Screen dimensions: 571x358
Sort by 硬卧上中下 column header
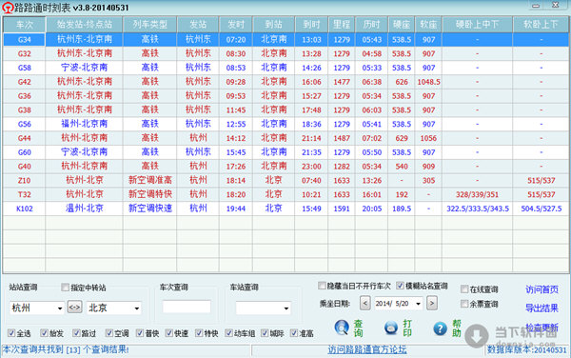tap(478, 25)
